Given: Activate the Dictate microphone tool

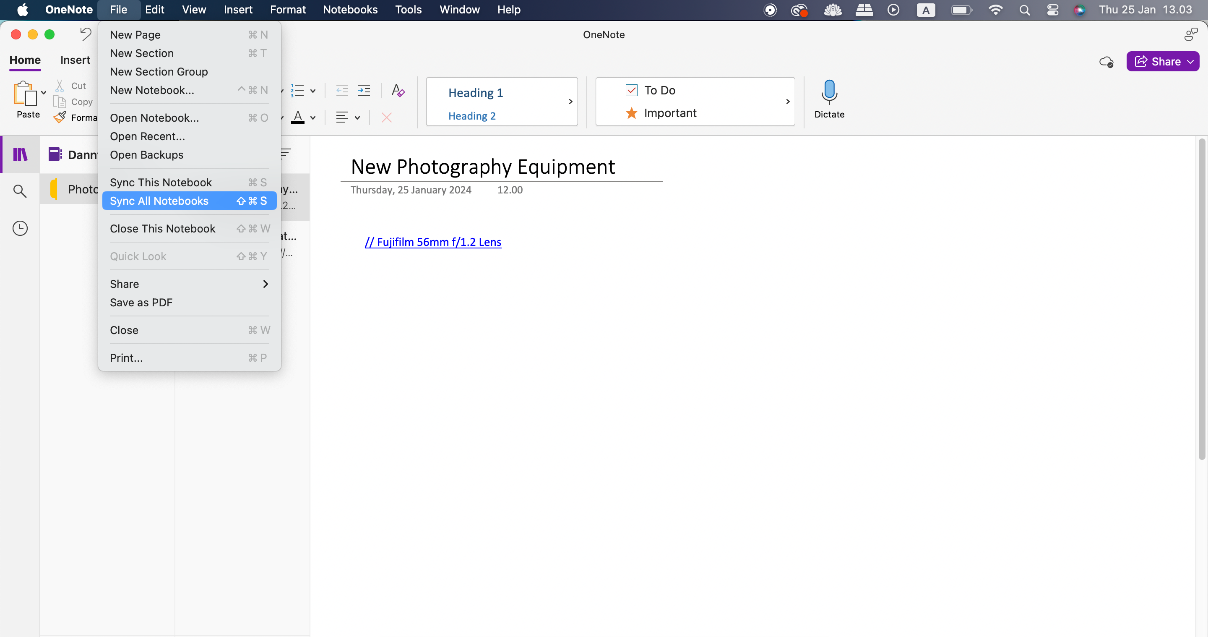Looking at the screenshot, I should pos(829,99).
